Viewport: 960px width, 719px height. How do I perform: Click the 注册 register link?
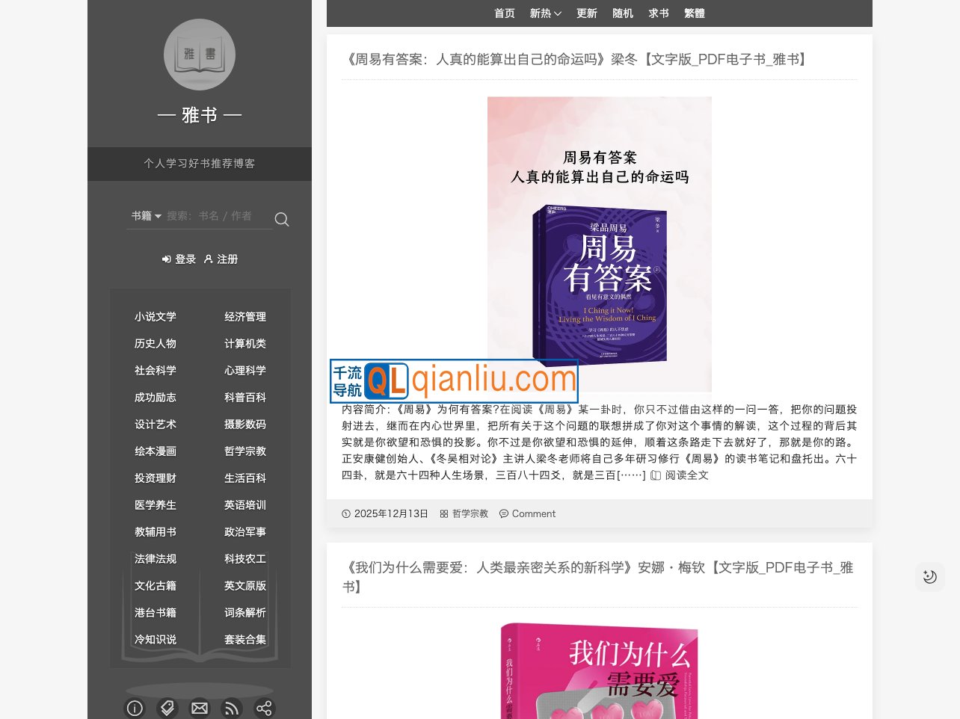pos(221,259)
